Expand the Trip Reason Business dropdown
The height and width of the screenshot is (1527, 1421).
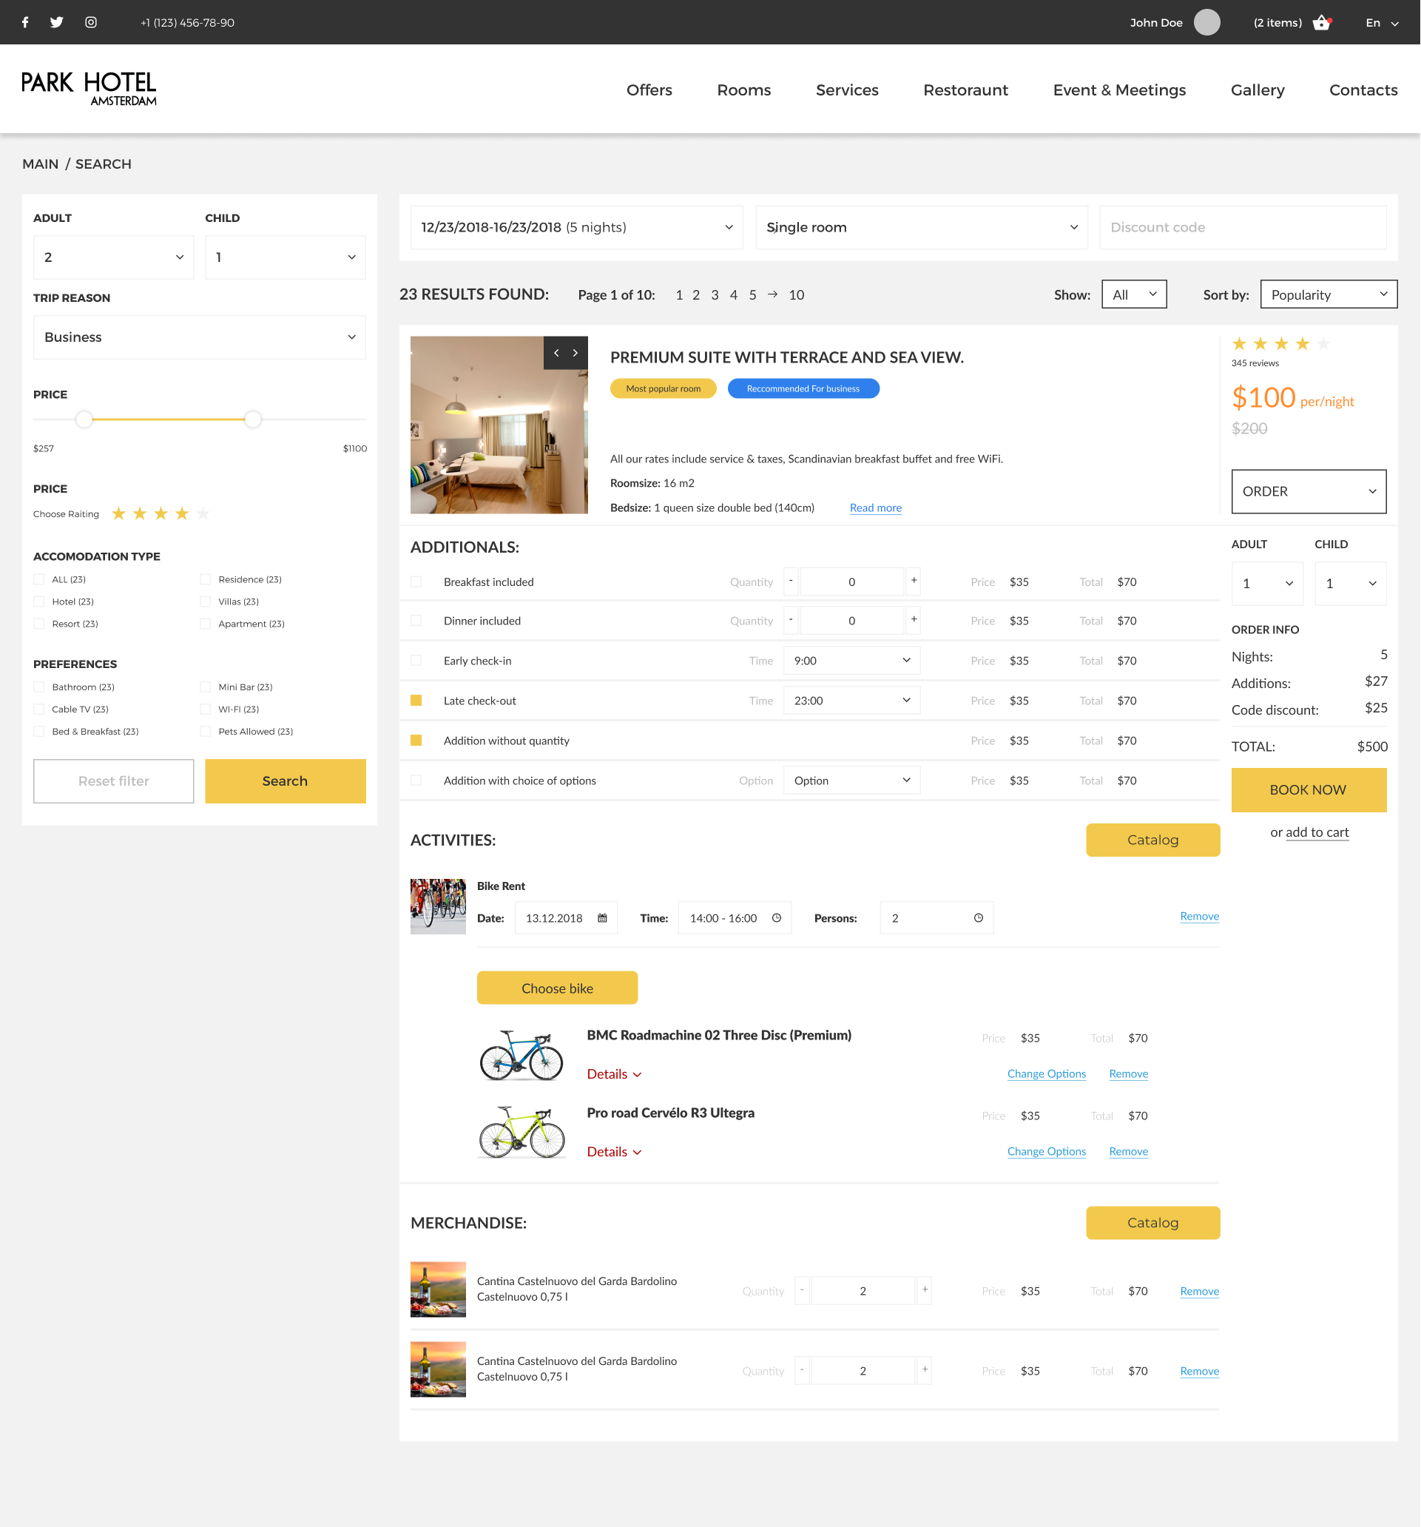pos(199,337)
